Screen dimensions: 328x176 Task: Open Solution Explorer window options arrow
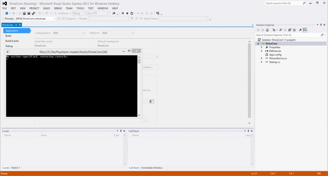point(317,25)
